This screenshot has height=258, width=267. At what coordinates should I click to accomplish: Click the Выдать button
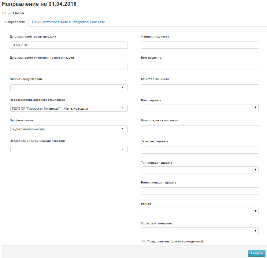(x=257, y=253)
